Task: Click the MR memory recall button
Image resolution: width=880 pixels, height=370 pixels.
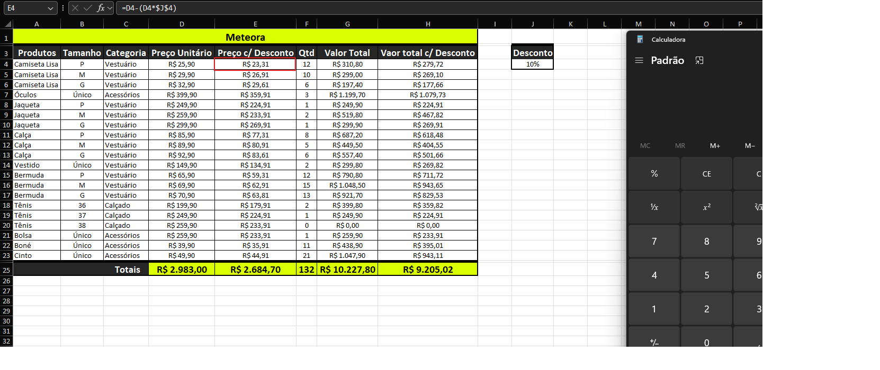Action: 680,145
